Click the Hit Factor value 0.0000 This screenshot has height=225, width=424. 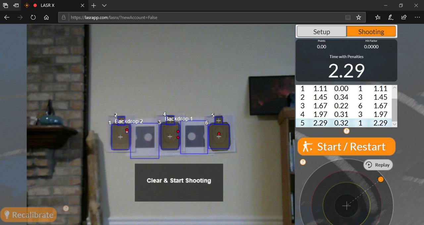point(371,47)
